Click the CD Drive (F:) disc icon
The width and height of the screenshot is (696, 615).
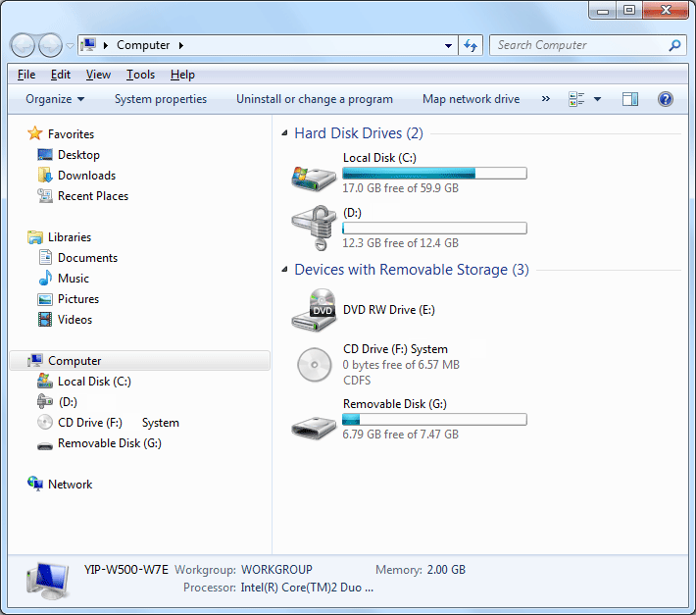pos(315,365)
